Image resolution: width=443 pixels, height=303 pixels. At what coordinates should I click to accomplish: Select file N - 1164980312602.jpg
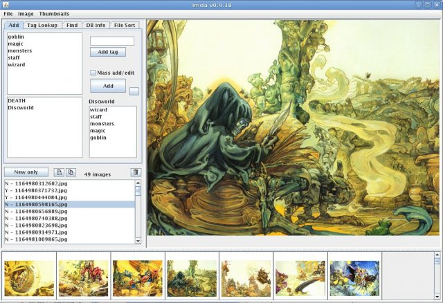[x=69, y=183]
